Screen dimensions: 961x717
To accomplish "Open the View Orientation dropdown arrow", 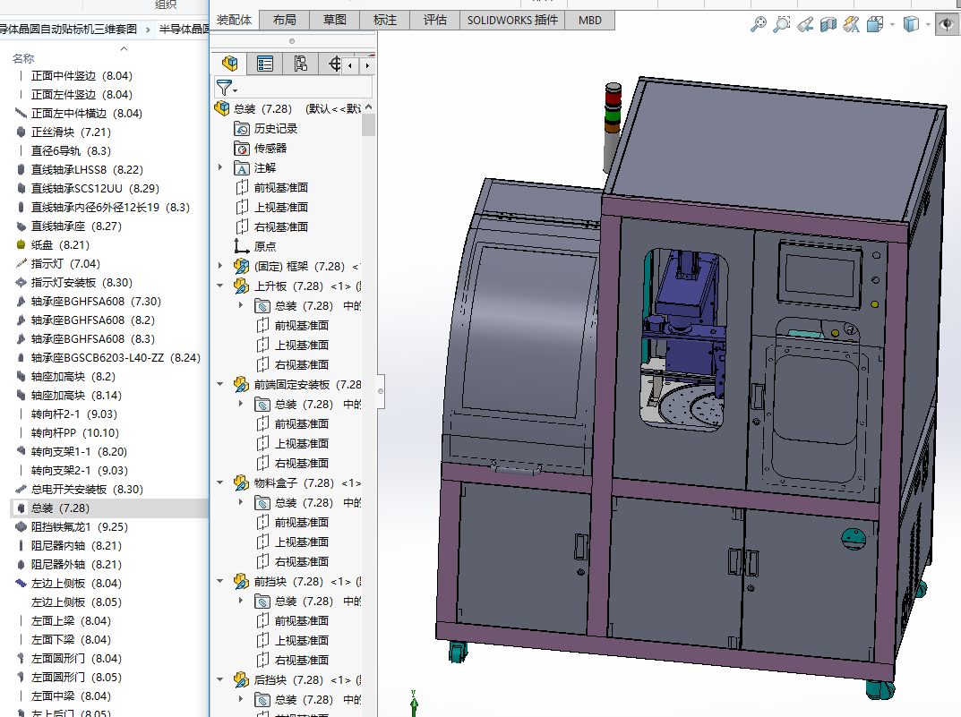I will point(892,25).
